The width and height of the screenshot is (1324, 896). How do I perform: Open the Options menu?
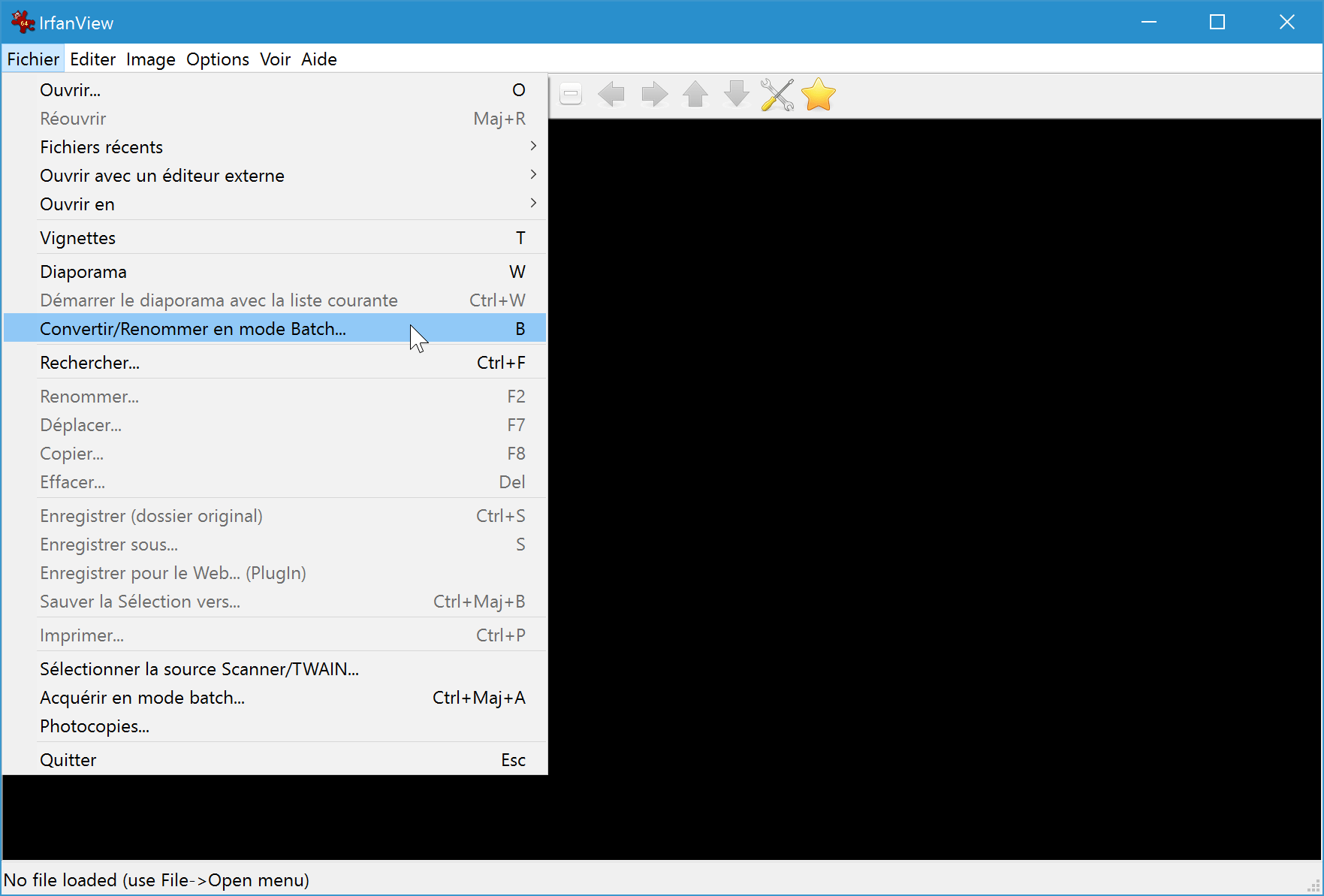218,59
